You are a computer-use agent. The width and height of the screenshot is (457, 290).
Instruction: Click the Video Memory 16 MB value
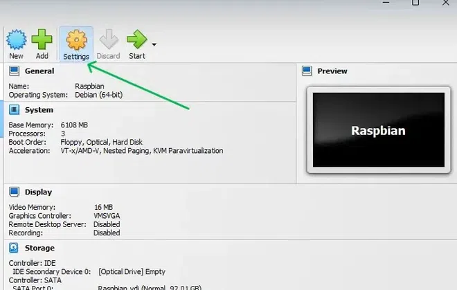(105, 207)
